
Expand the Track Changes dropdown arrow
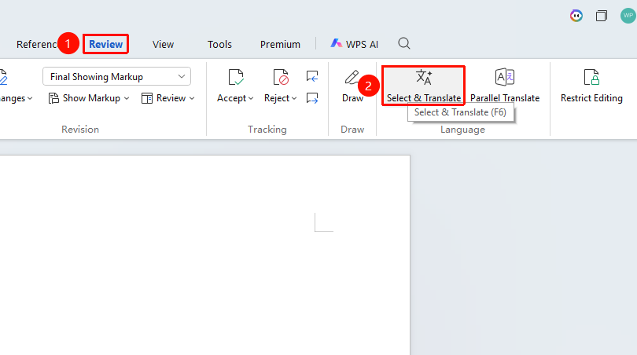(x=30, y=98)
